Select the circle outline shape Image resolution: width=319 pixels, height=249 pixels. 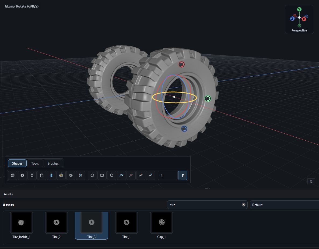92,175
